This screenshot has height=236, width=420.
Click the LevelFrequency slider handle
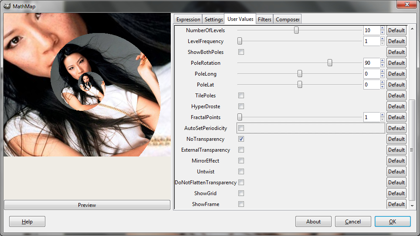coord(240,41)
